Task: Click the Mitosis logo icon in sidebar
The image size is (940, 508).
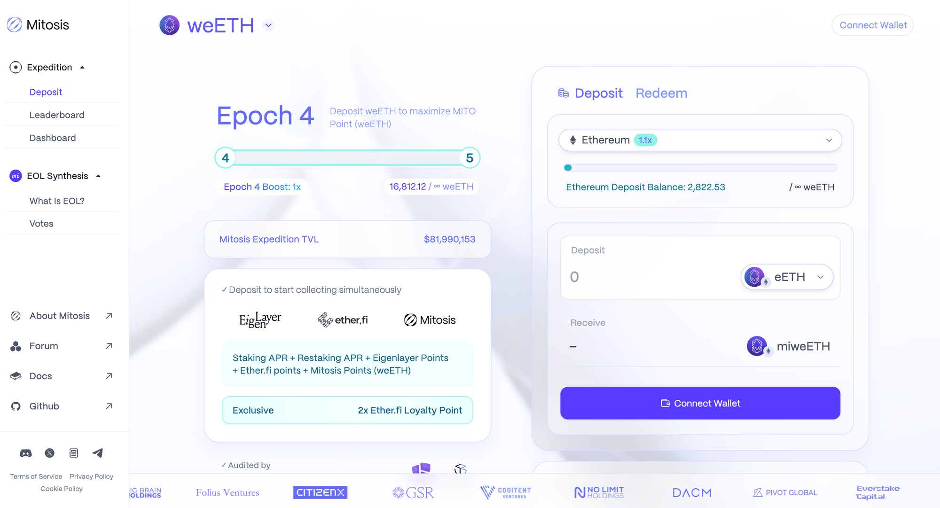Action: pos(13,24)
